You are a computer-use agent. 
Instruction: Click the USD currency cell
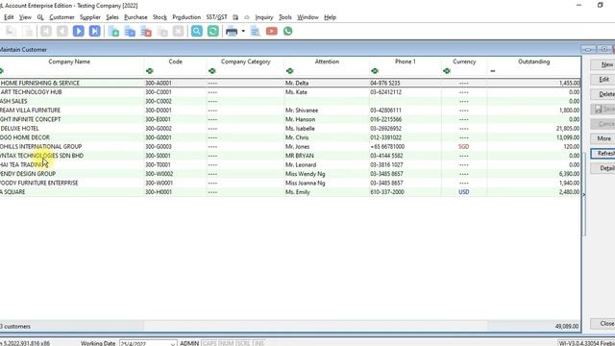click(463, 192)
